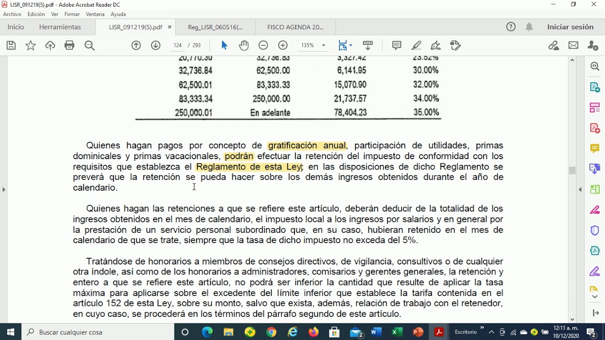Open the notifications bell
The width and height of the screenshot is (605, 340).
point(529,27)
